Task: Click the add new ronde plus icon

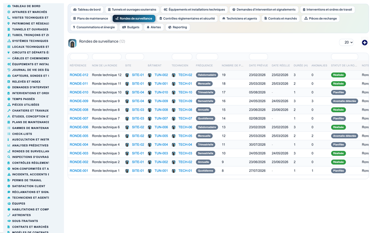Action: coord(364,42)
